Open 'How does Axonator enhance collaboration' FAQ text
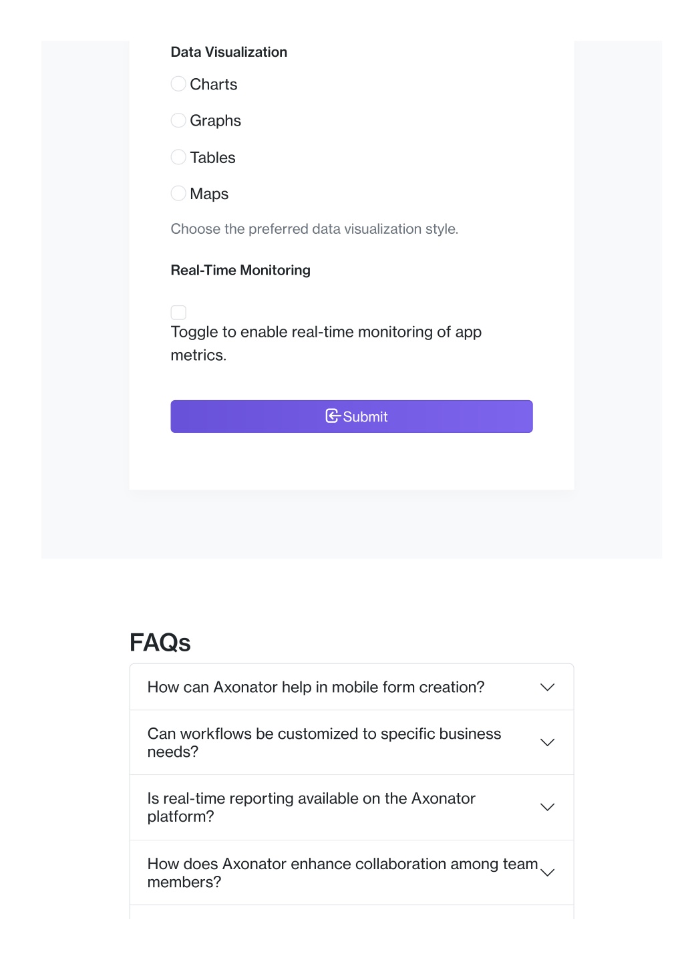Screen dimensions: 684x968 point(343,873)
